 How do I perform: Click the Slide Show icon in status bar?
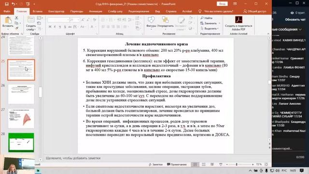coord(221,164)
